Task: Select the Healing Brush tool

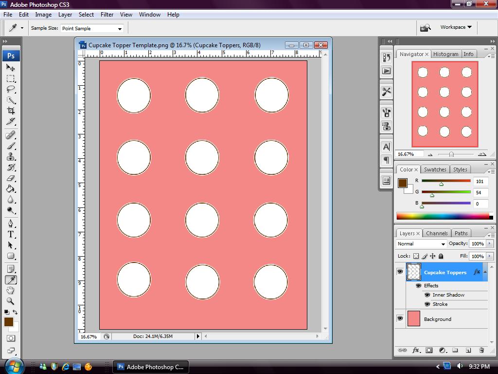Action: 11,135
